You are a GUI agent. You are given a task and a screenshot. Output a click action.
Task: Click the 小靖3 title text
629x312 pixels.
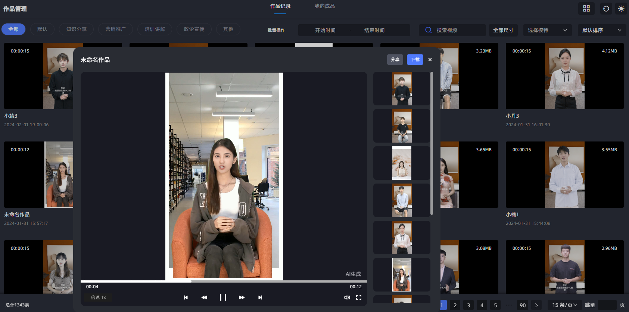coord(11,116)
